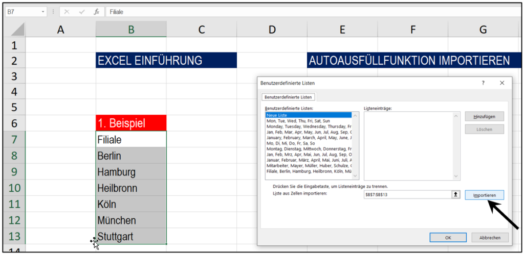
Task: Click the formula bar cancel X icon
Action: 67,12
